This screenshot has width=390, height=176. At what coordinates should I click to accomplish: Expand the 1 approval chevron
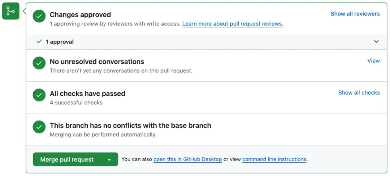(376, 42)
